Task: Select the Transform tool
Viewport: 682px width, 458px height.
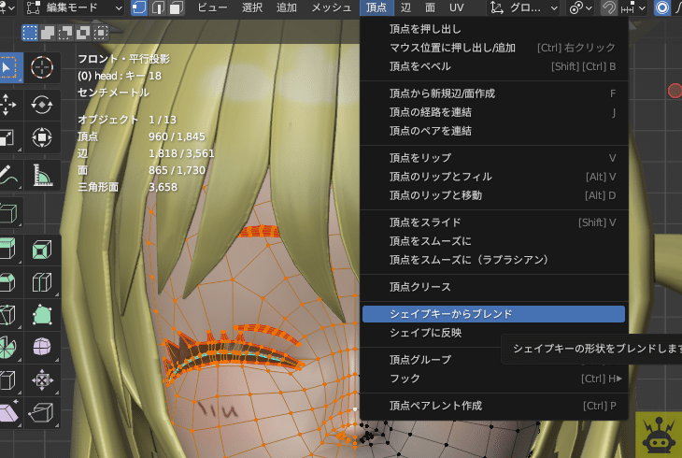Action: (x=42, y=137)
